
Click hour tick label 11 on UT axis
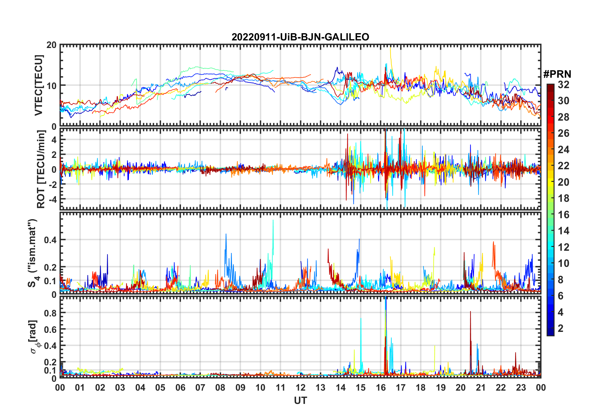click(280, 387)
